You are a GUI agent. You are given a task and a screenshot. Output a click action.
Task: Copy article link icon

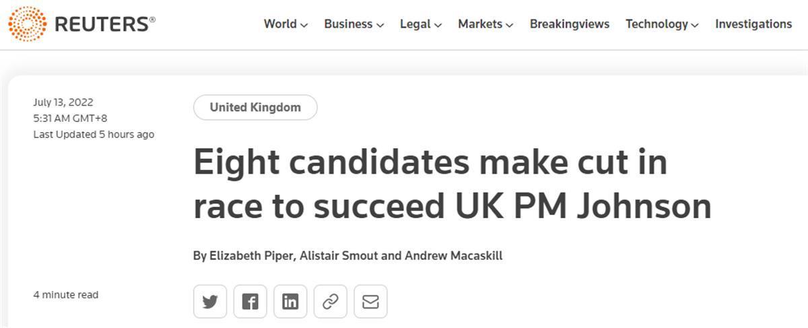pyautogui.click(x=330, y=302)
